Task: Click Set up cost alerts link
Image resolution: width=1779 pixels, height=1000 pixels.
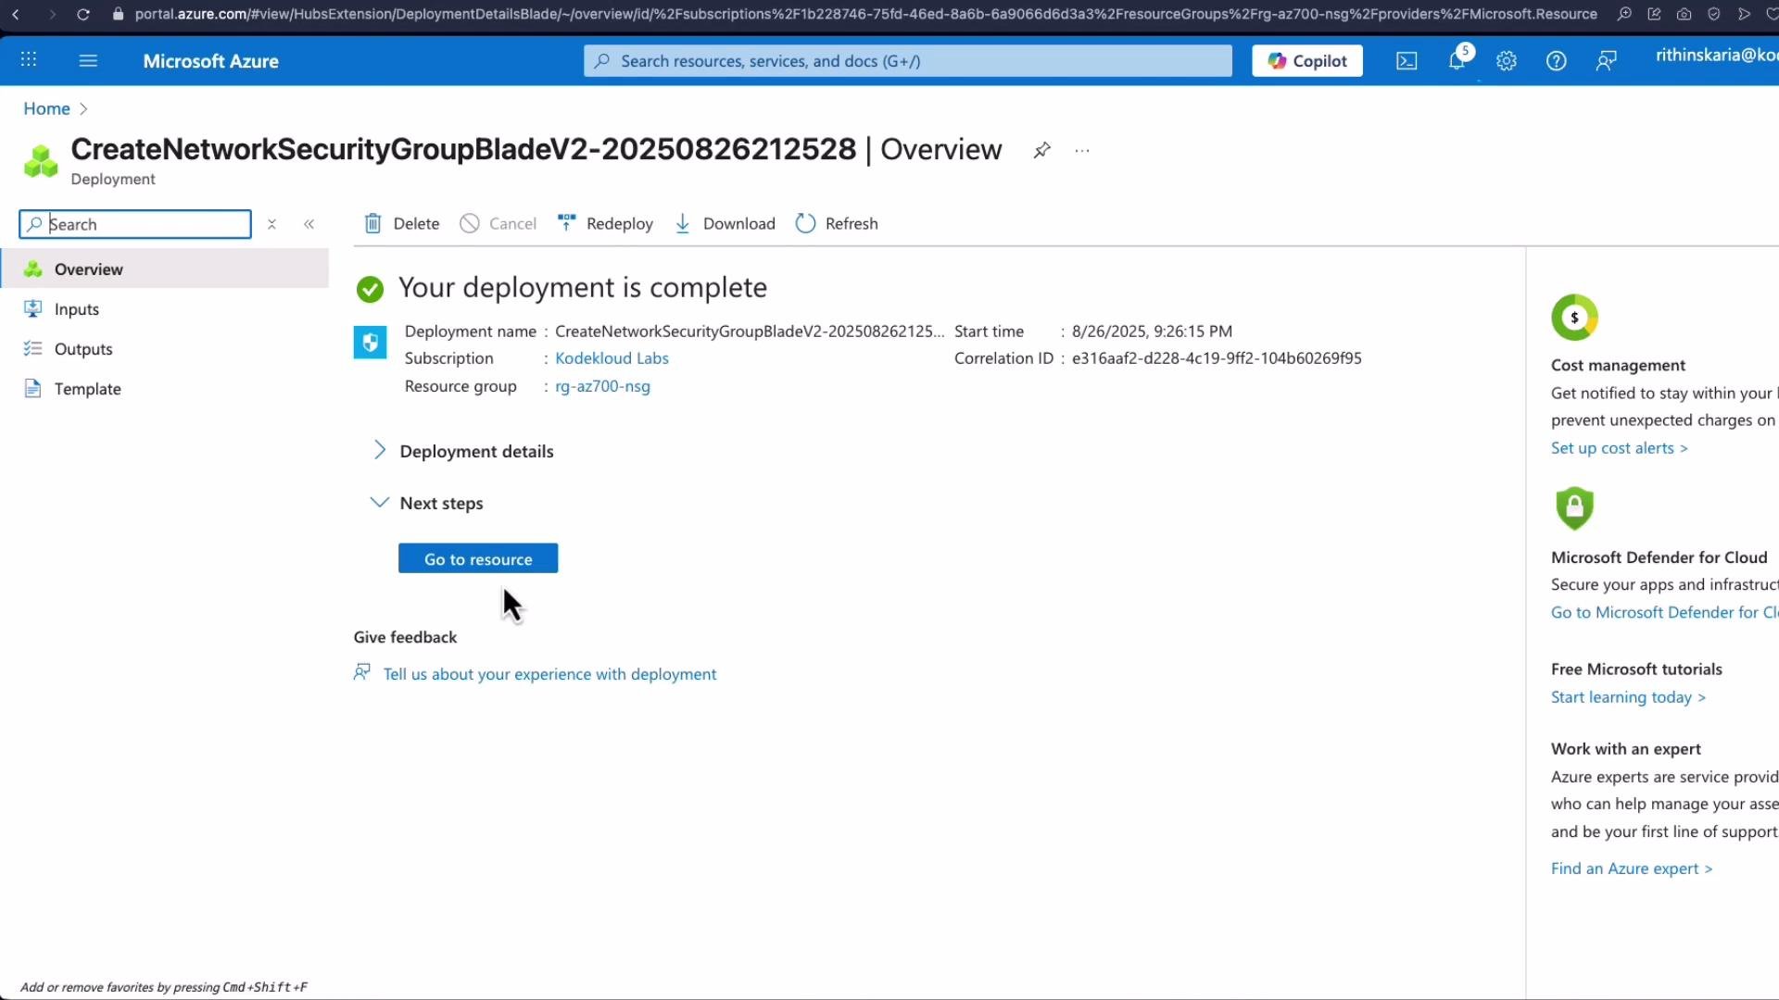Action: click(x=1619, y=448)
